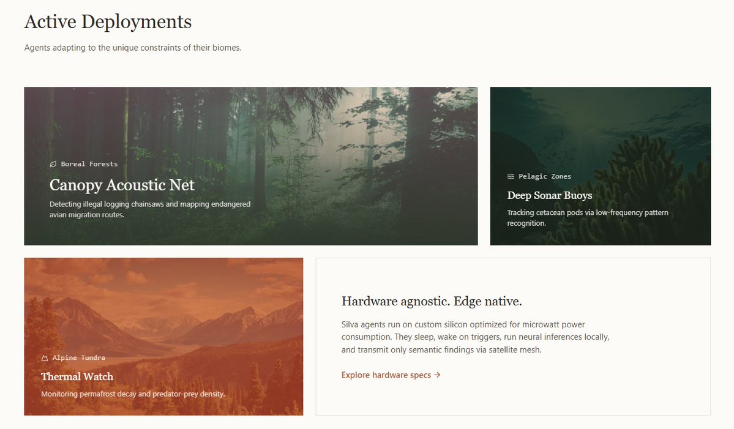Click the 'Monitoring permafrost decay' description
This screenshot has width=734, height=429.
tap(133, 394)
